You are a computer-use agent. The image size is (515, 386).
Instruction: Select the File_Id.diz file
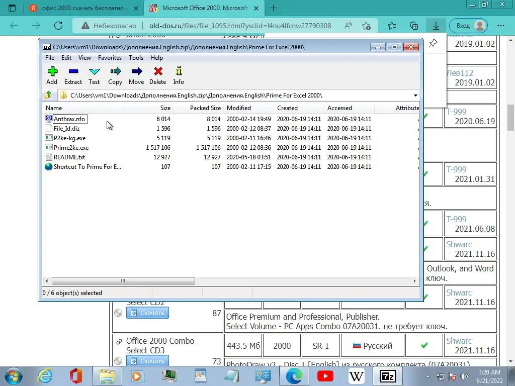(67, 128)
